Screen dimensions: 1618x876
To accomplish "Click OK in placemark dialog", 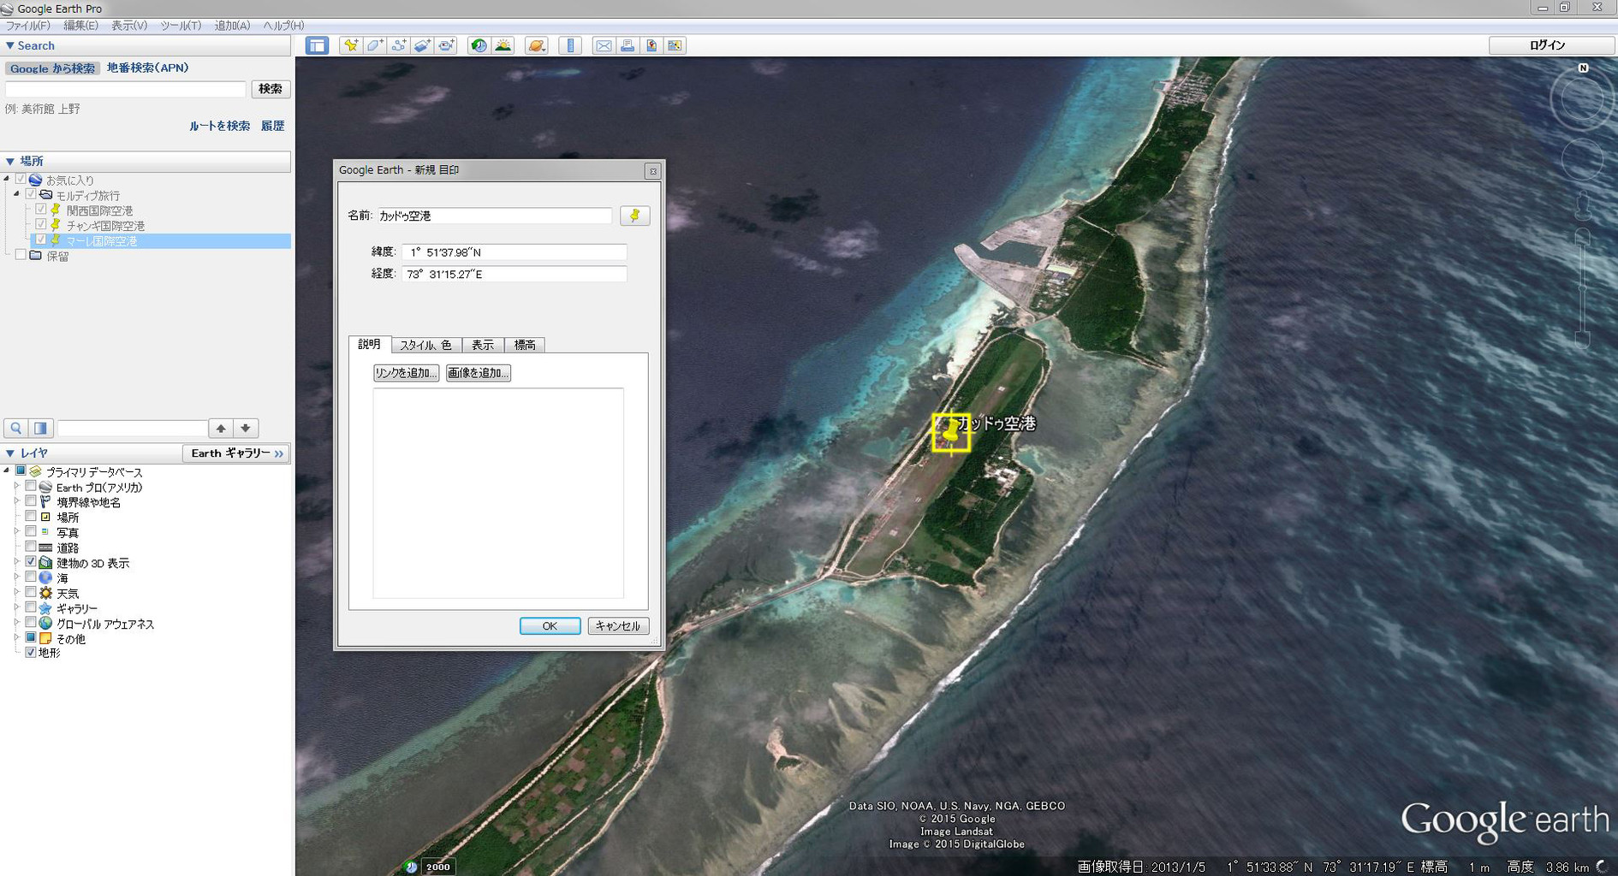I will 550,626.
